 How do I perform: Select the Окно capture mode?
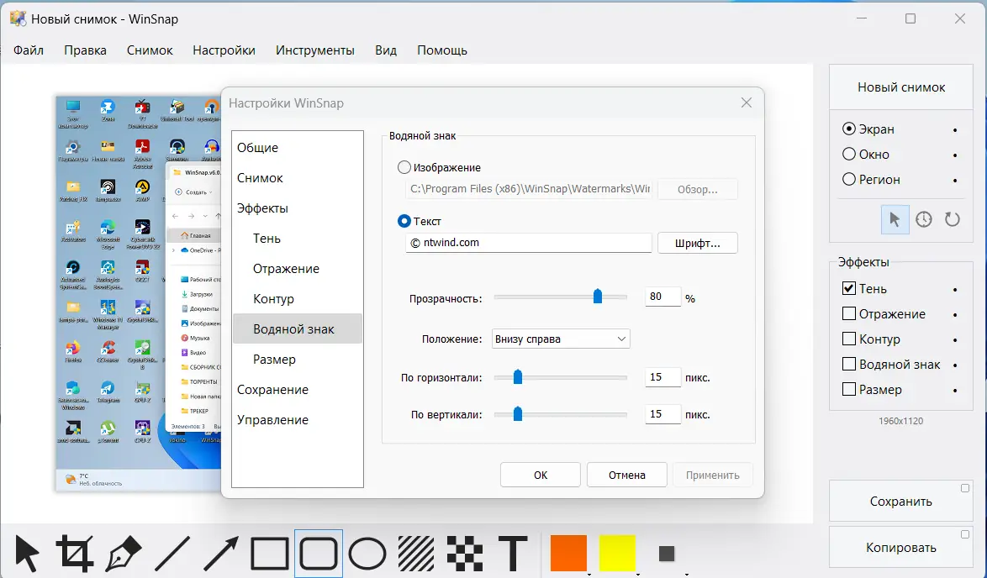coord(849,154)
